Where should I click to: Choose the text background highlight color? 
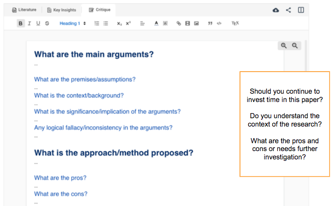point(165,24)
